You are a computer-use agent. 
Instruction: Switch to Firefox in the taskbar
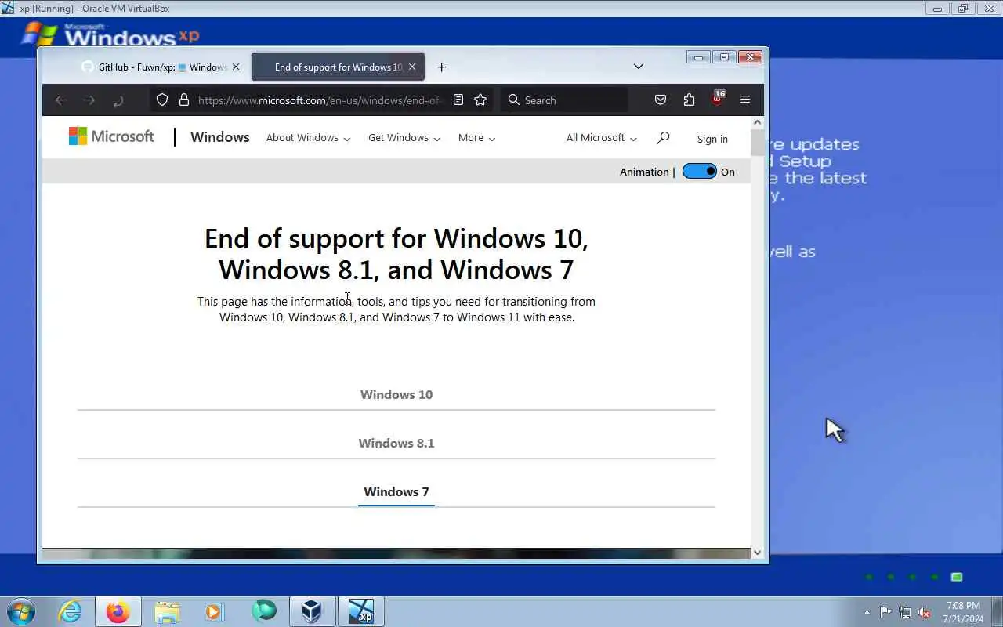[x=118, y=611]
